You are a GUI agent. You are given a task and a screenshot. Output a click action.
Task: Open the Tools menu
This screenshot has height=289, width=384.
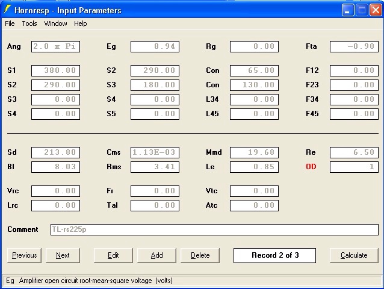[29, 23]
